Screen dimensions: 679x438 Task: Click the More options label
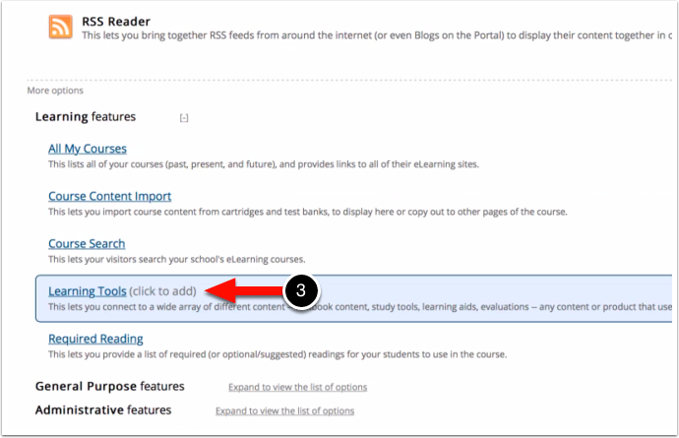coord(55,91)
